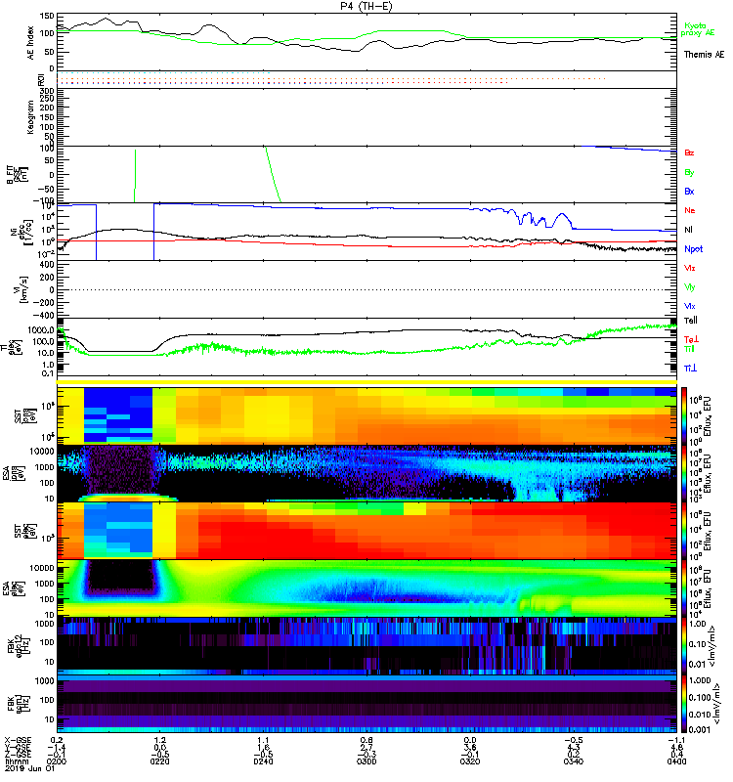Click the 'hhmm' row label
The height and width of the screenshot is (782, 733).
[16, 761]
